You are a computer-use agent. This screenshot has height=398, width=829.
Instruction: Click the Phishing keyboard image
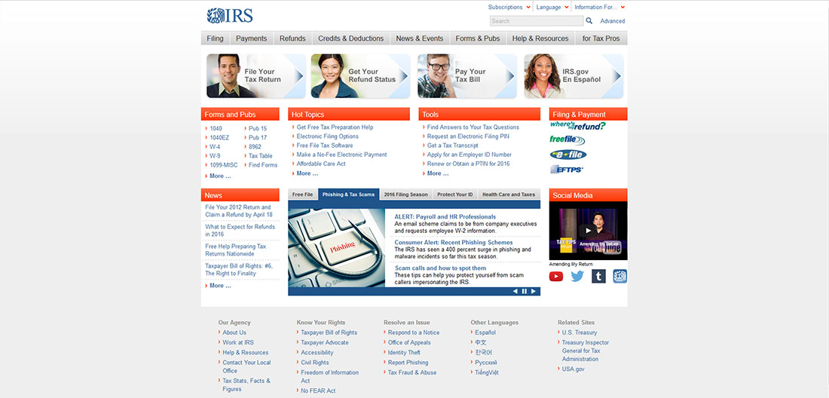pos(337,248)
